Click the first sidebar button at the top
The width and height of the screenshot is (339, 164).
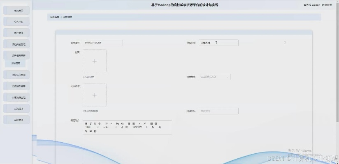click(x=16, y=11)
